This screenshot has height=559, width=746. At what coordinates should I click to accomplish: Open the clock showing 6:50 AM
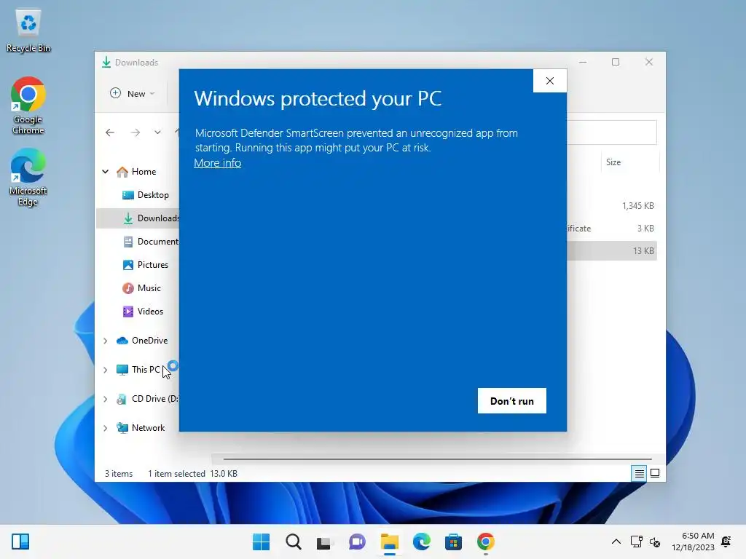693,542
